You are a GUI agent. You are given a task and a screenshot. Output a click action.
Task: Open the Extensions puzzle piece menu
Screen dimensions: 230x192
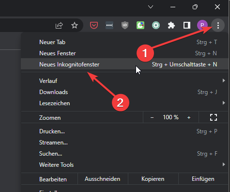pos(171,25)
